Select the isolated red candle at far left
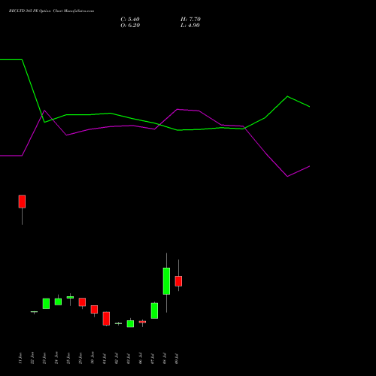Viewport: 376px width, 376px height. tap(22, 202)
